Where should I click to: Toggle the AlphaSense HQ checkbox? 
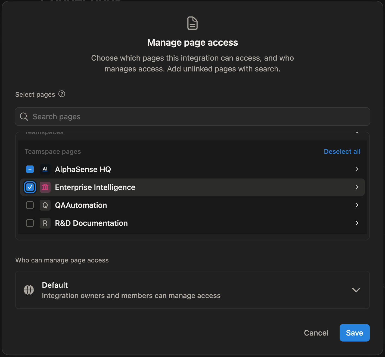tap(30, 169)
